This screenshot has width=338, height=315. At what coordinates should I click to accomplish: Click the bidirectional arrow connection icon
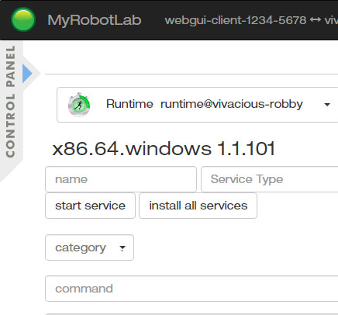click(315, 20)
